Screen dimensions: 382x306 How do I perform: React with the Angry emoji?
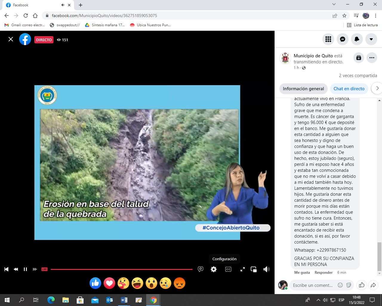click(x=179, y=283)
